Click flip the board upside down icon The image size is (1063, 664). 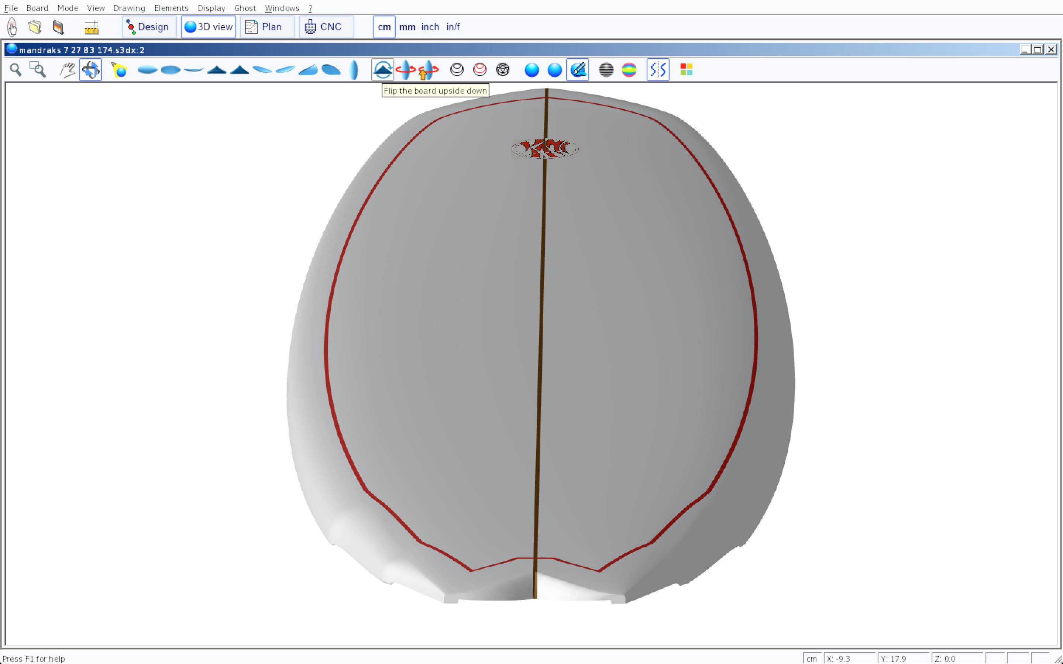coord(383,70)
